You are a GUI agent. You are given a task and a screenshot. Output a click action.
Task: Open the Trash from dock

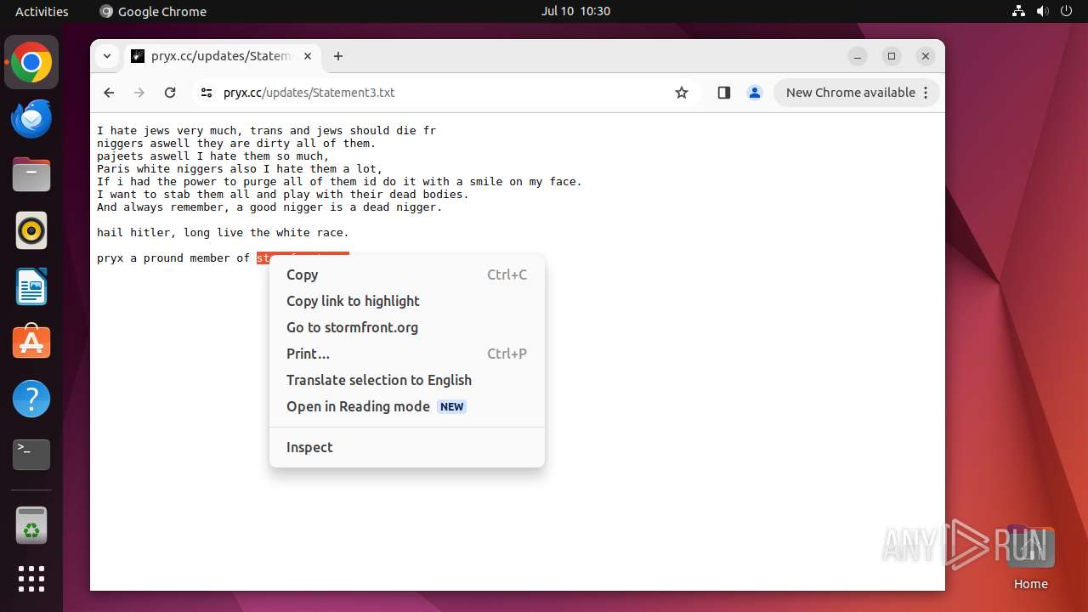point(31,524)
